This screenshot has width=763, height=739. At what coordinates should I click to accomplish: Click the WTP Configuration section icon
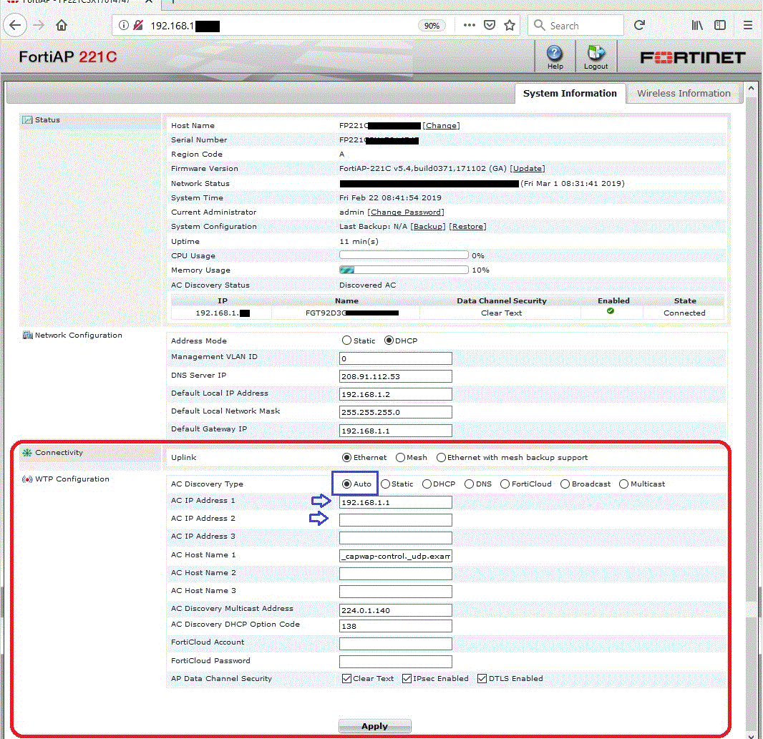click(x=27, y=479)
